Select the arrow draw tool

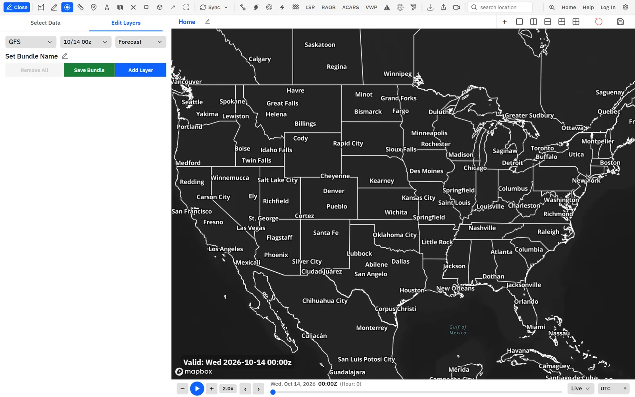click(x=173, y=7)
